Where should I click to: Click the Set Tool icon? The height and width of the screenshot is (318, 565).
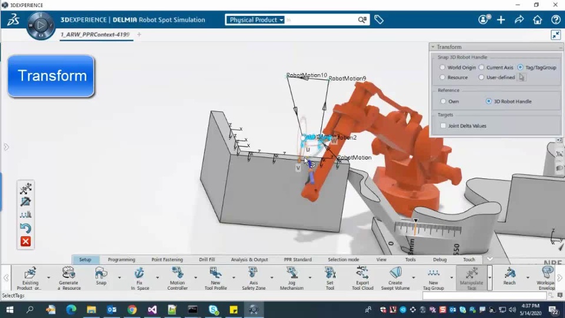click(x=330, y=278)
